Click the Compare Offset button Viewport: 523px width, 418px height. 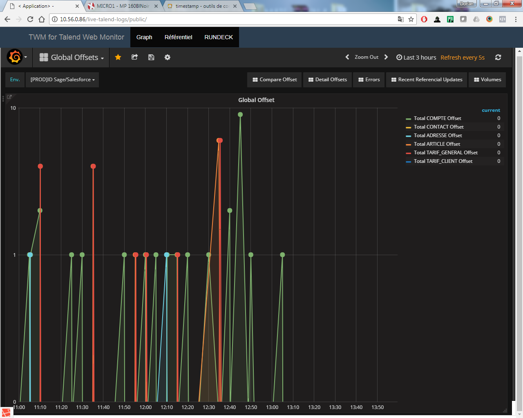[274, 80]
